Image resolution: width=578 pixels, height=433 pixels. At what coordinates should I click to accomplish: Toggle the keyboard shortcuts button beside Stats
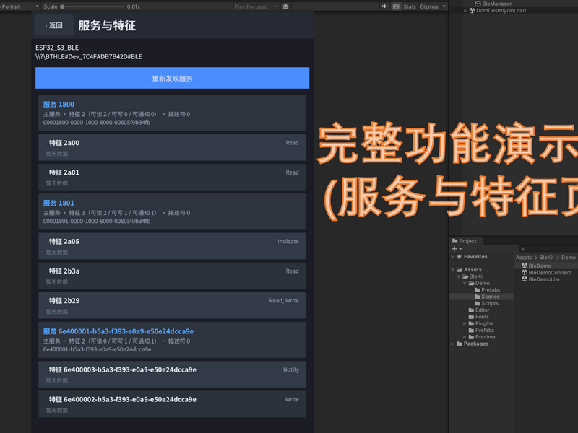[396, 6]
